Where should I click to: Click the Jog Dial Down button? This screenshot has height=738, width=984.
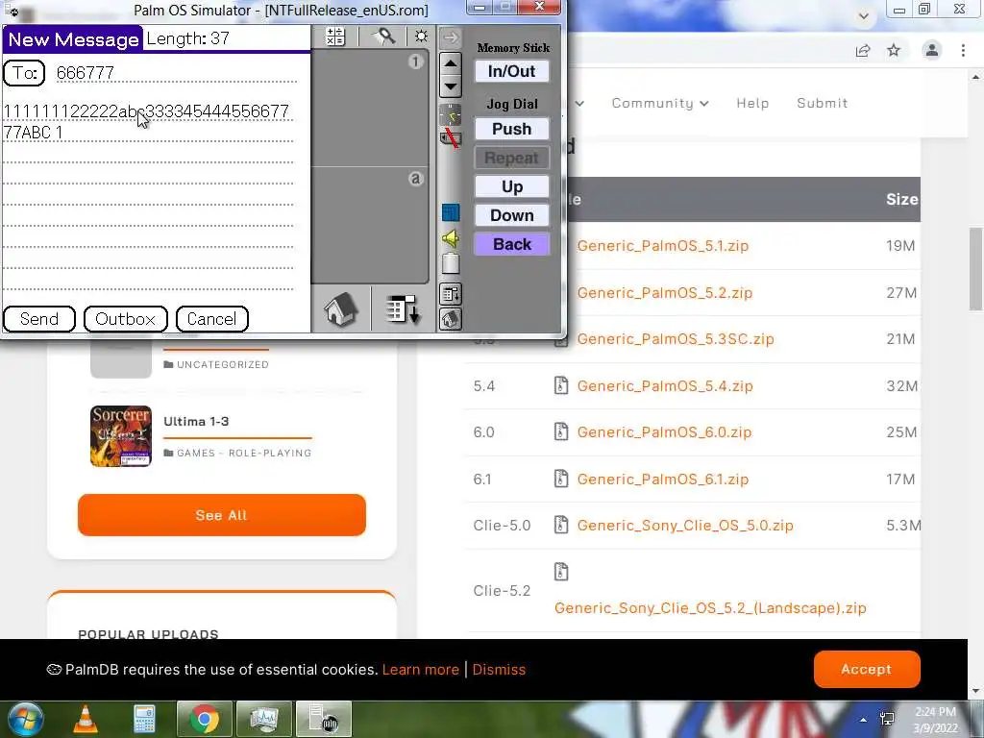point(512,215)
